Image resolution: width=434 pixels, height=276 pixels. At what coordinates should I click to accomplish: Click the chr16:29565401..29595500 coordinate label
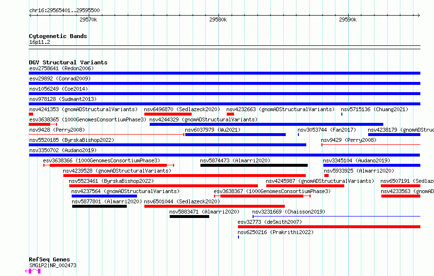click(x=64, y=10)
